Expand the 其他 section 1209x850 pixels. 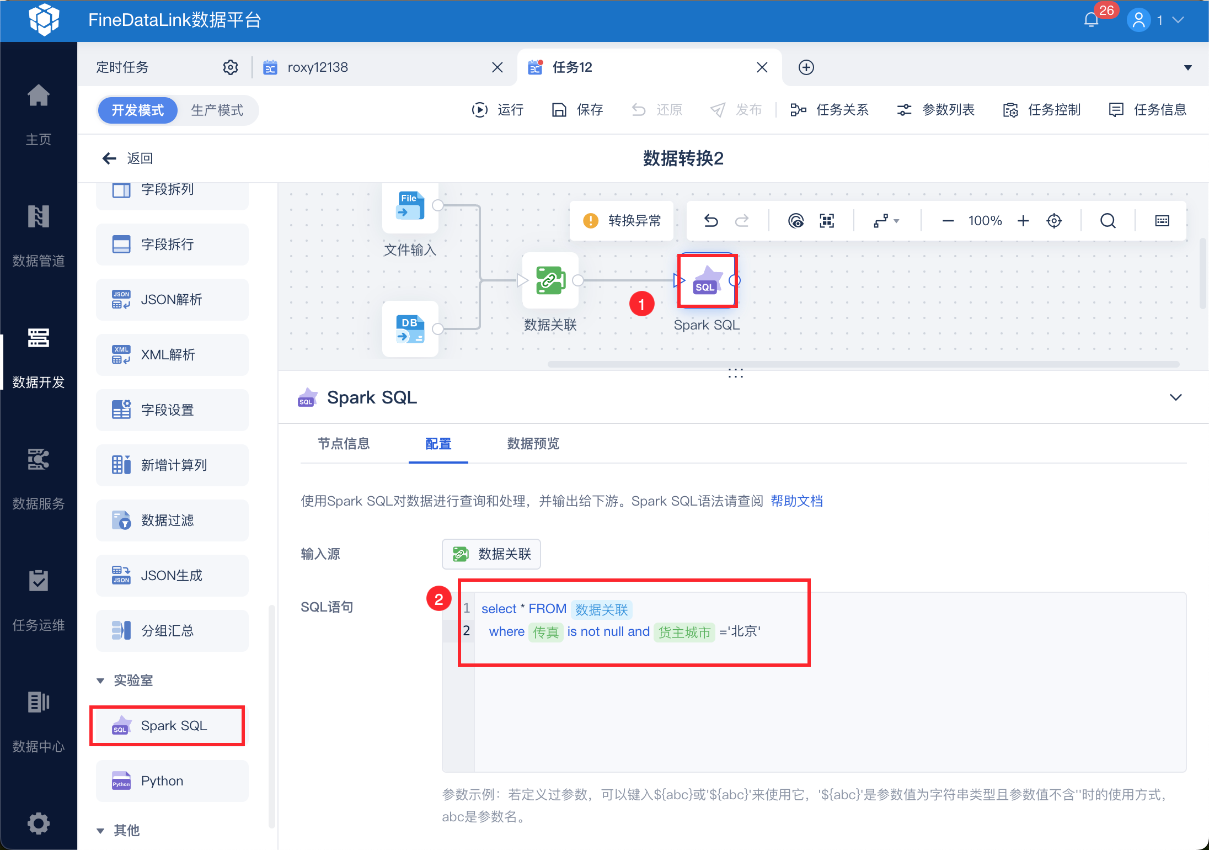[x=100, y=830]
